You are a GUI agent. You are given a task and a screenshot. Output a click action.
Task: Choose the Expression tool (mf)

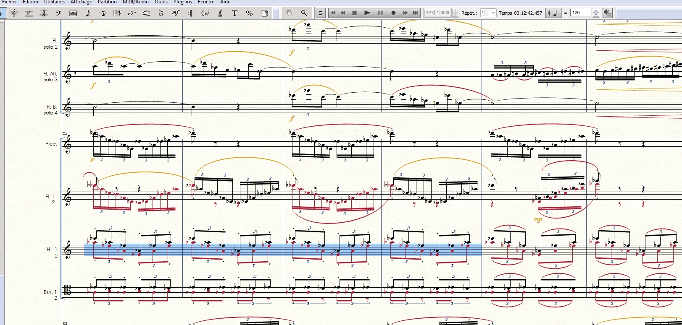(176, 13)
